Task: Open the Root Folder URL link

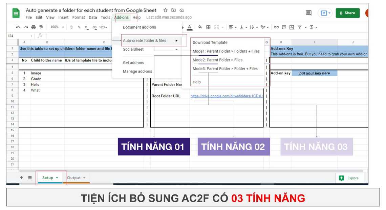Action: click(227, 96)
